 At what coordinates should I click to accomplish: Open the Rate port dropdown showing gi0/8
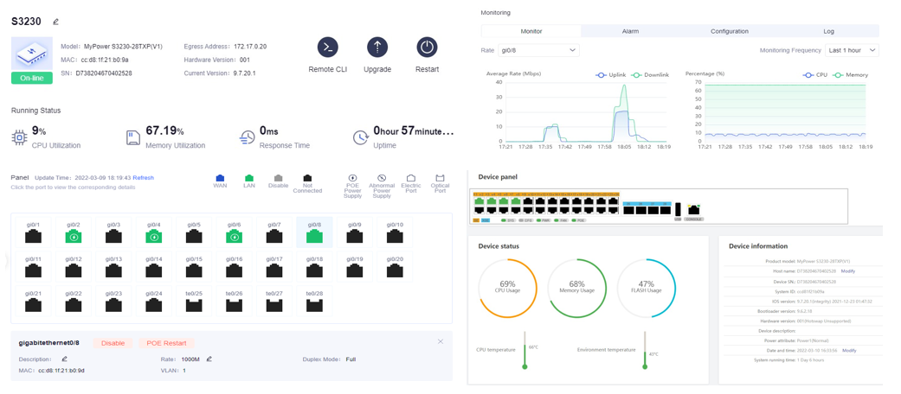[x=538, y=50]
